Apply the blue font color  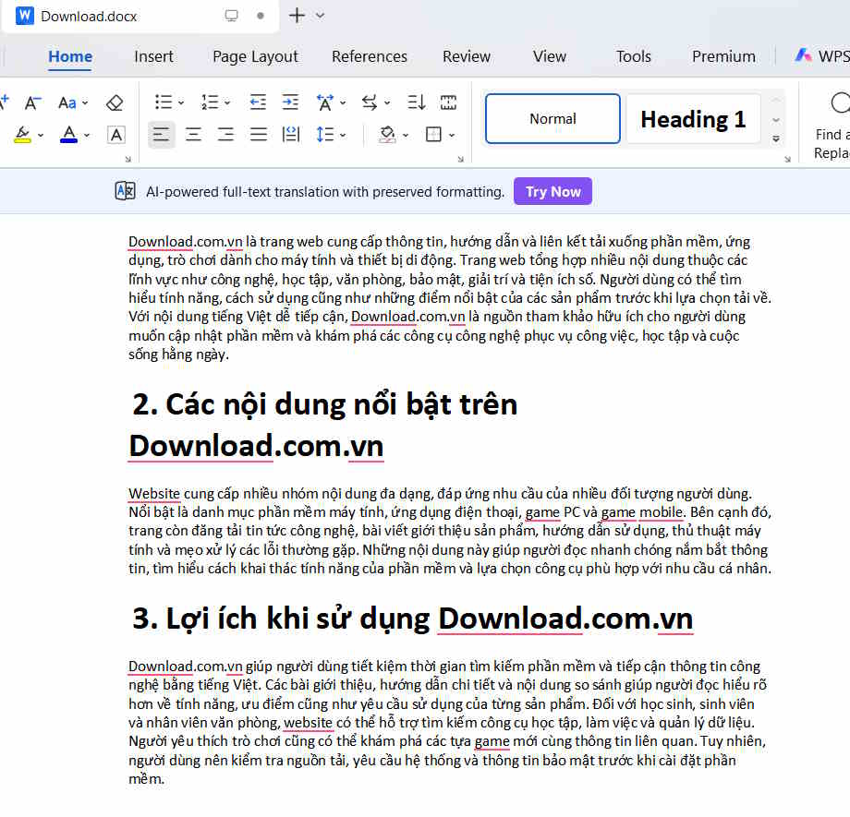click(x=69, y=135)
